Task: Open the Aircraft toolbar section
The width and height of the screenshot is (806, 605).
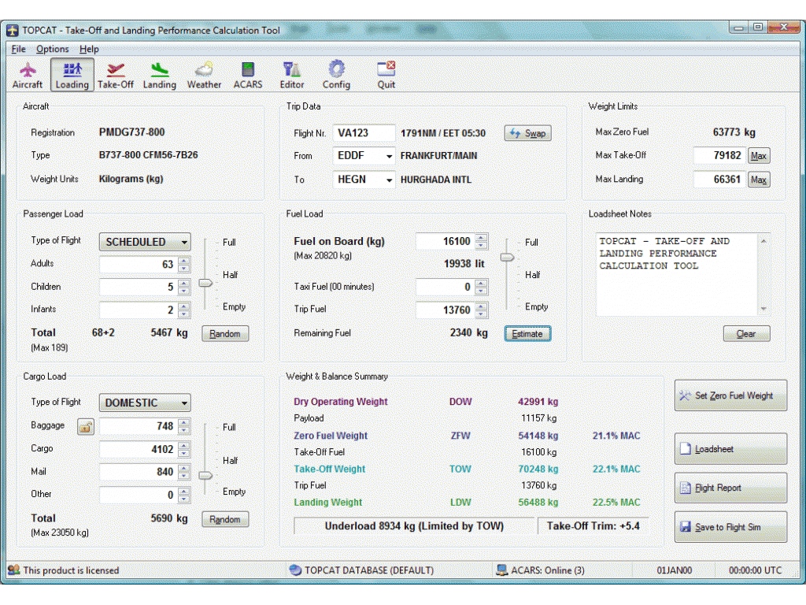Action: (28, 75)
